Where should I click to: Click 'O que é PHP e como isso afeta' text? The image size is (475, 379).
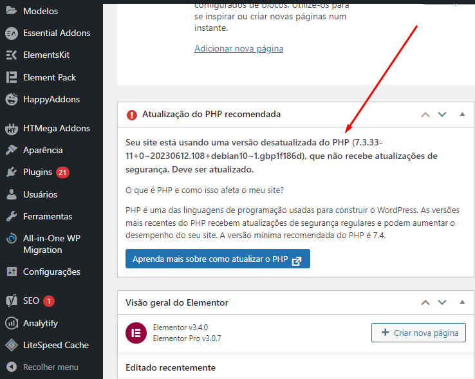coord(205,190)
